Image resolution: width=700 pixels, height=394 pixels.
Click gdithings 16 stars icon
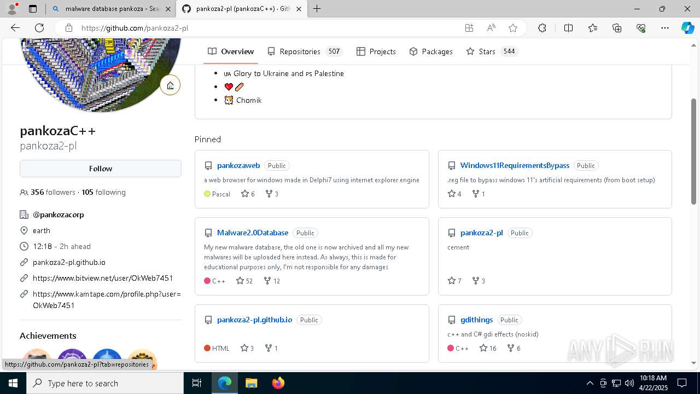tap(483, 348)
